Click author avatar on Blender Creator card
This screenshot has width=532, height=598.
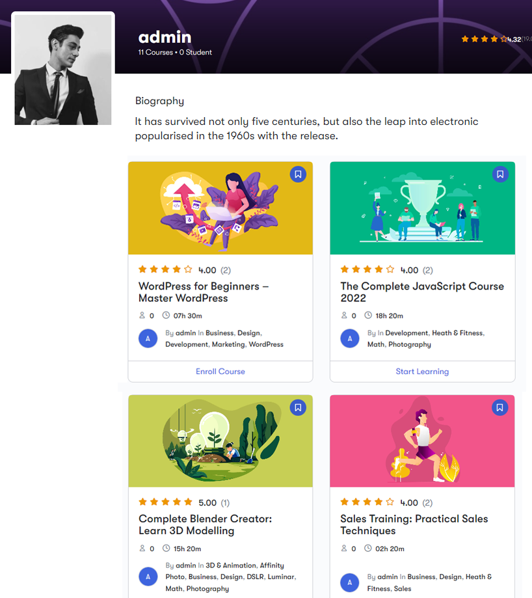148,577
